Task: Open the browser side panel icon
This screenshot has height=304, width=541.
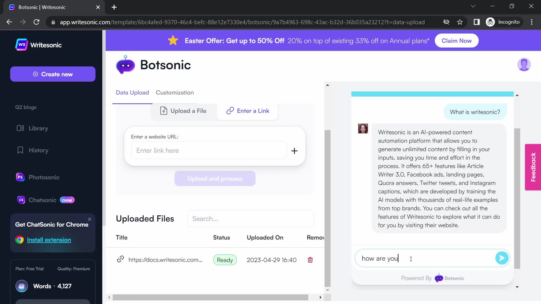Action: [x=476, y=22]
